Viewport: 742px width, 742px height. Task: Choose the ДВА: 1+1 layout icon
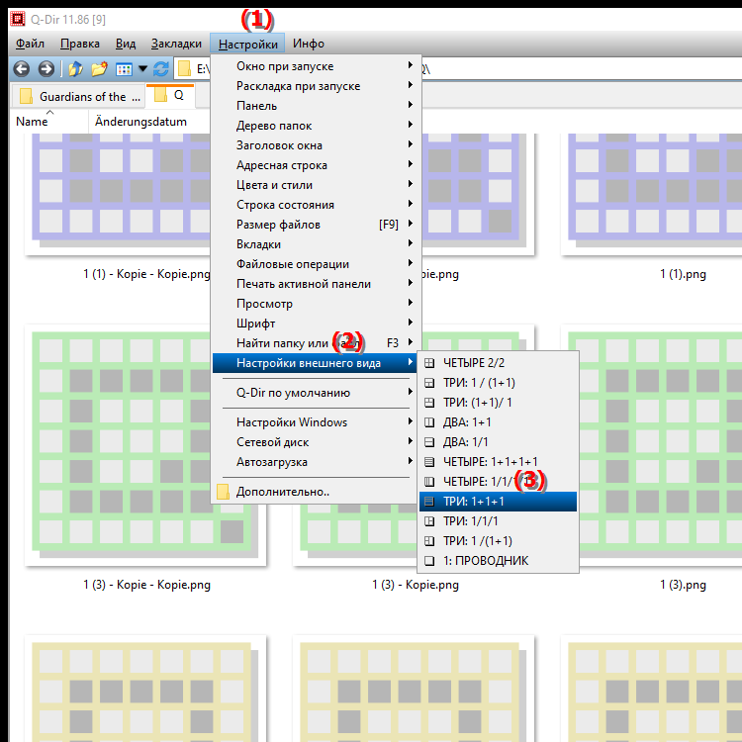click(x=429, y=422)
